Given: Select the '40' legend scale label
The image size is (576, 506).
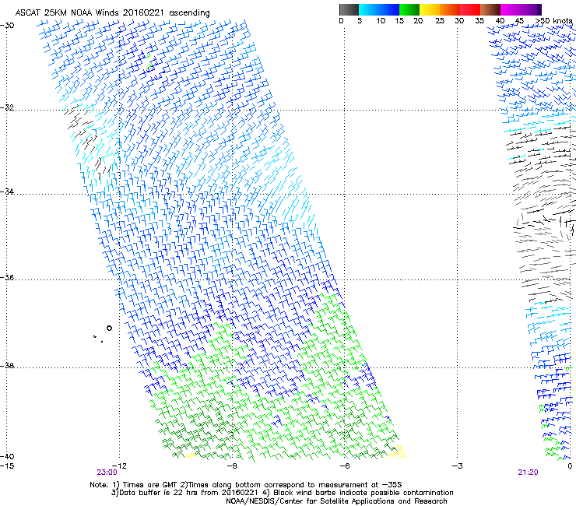Looking at the screenshot, I should point(500,20).
